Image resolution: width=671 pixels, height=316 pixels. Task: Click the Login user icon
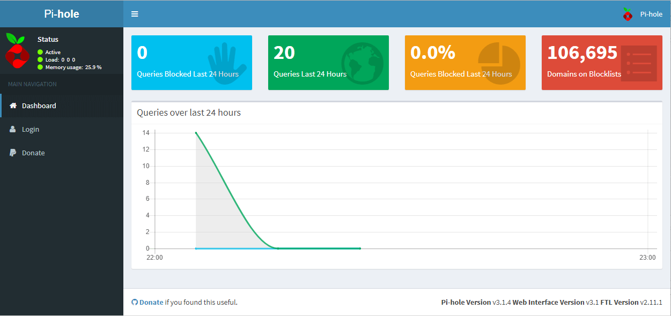(x=13, y=130)
